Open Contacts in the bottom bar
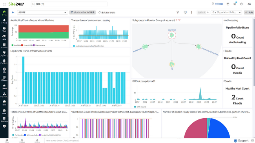This screenshot has width=255, height=143. coord(37,141)
